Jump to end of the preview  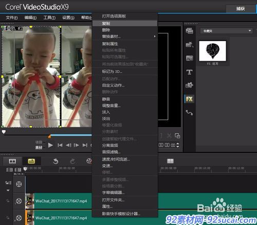pyautogui.click(x=85, y=145)
